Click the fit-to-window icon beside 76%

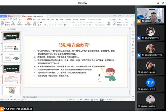point(107,100)
